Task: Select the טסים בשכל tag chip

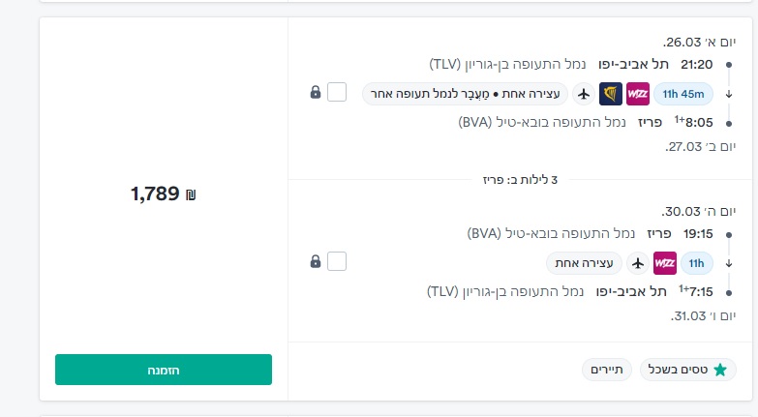Action: coord(688,370)
